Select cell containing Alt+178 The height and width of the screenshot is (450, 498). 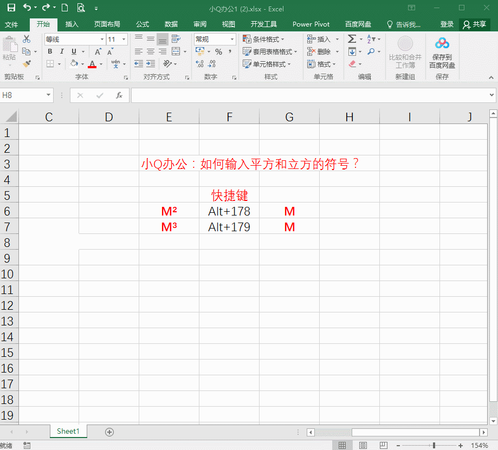pos(229,211)
